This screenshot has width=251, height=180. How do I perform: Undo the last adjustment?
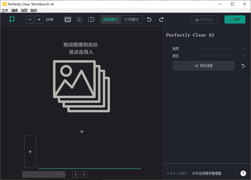coord(149,19)
